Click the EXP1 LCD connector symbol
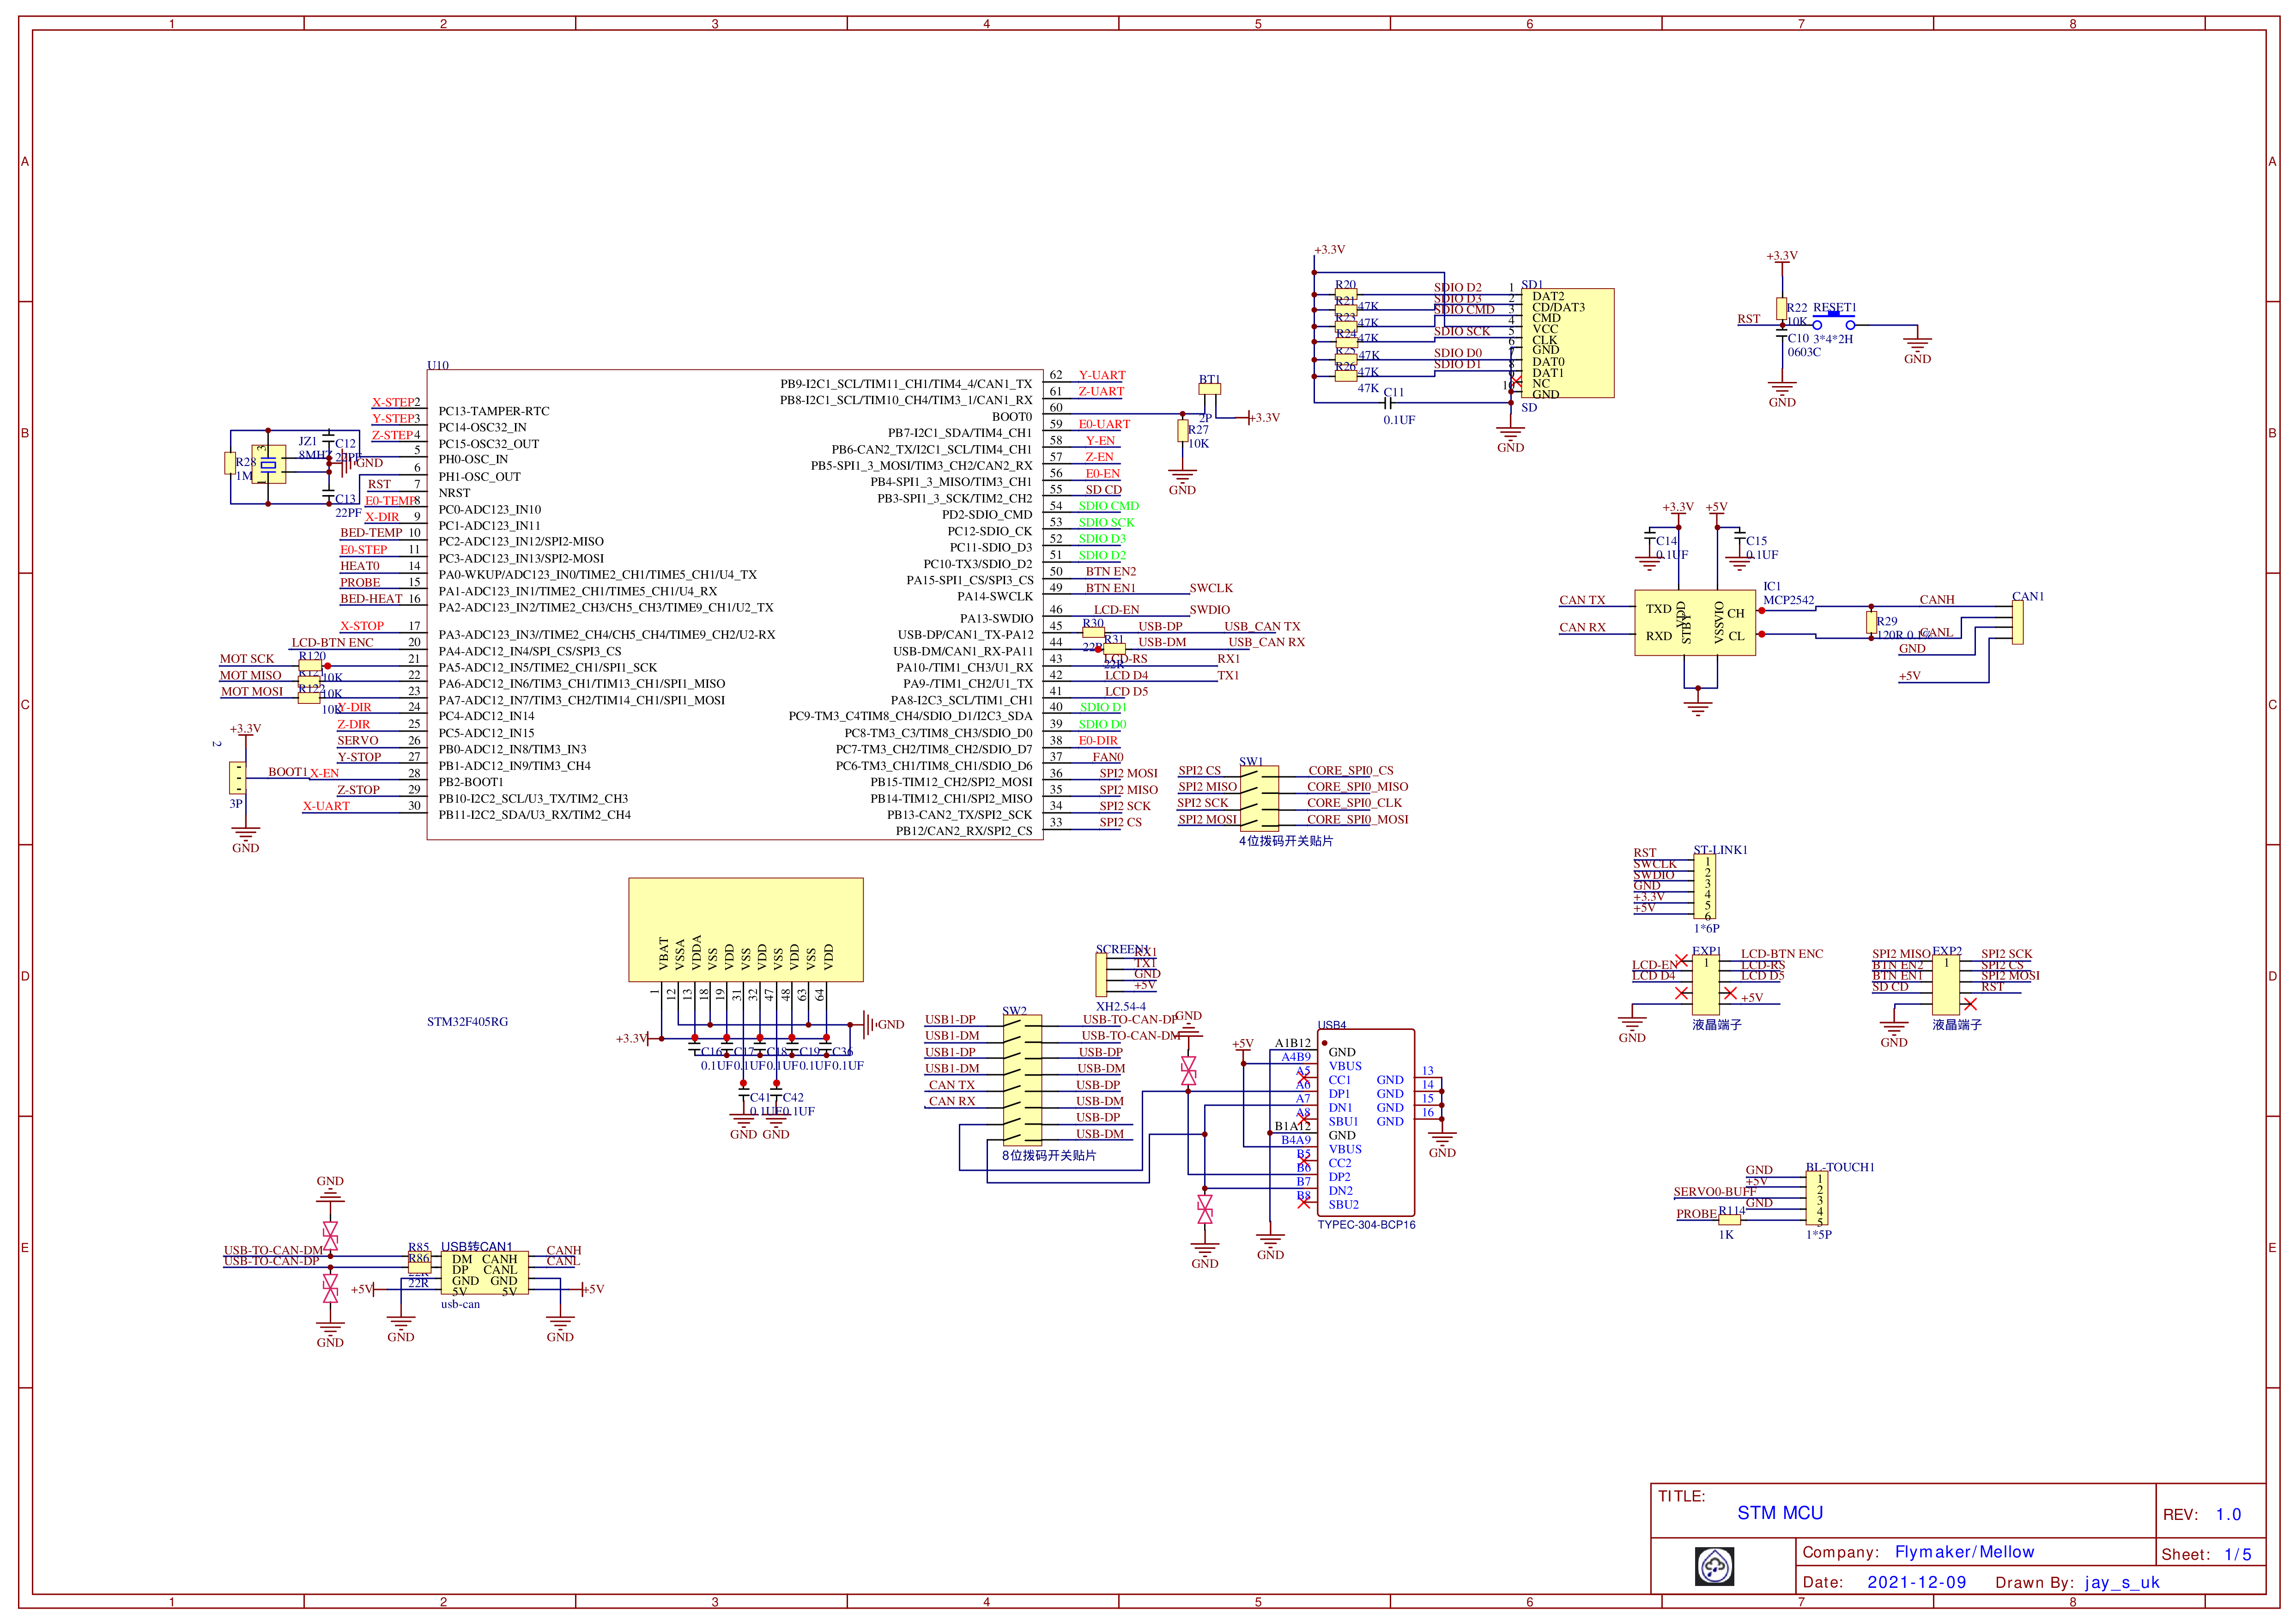The height and width of the screenshot is (1622, 2296). tap(1706, 985)
